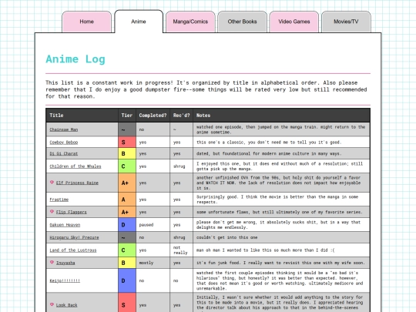Viewport: 416px width, 312px height.
Task: Open the Look Back link
Action: 66,305
